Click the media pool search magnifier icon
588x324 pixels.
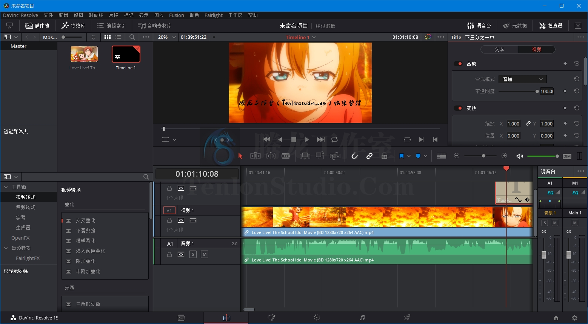coord(132,37)
